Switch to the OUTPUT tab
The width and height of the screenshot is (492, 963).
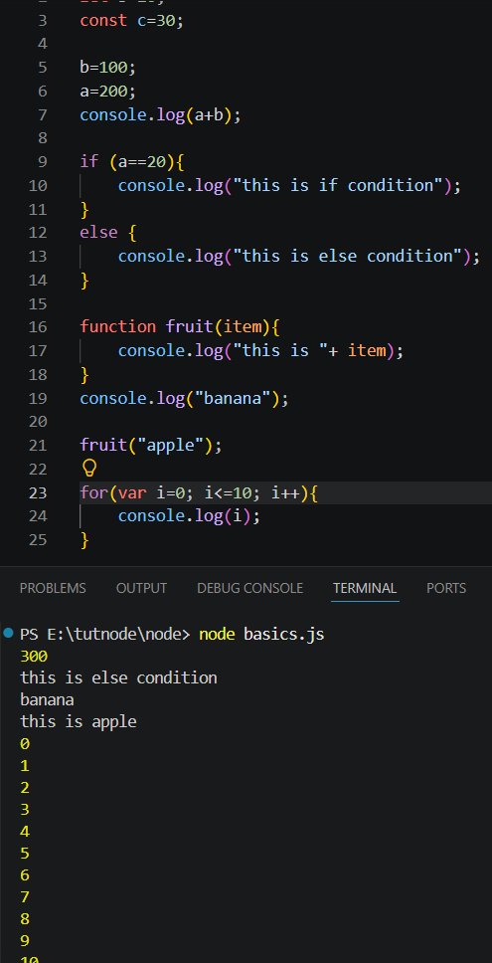(x=142, y=588)
